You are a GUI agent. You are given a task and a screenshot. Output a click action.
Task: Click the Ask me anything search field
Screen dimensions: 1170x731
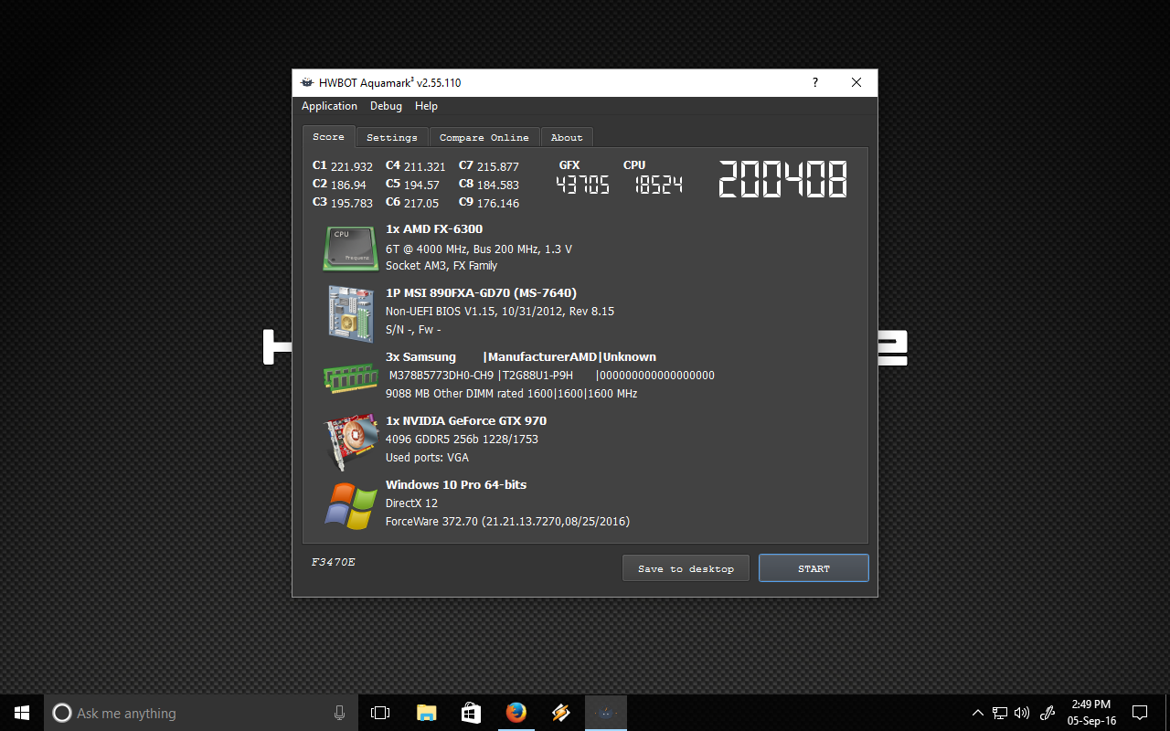point(201,713)
